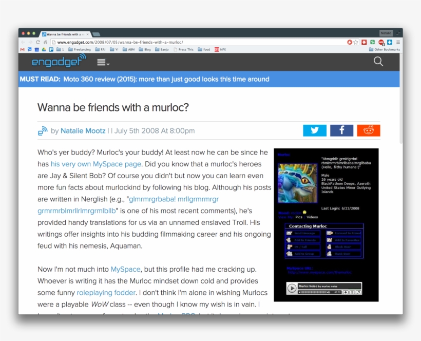Open Chrome's main menu button

(398, 42)
